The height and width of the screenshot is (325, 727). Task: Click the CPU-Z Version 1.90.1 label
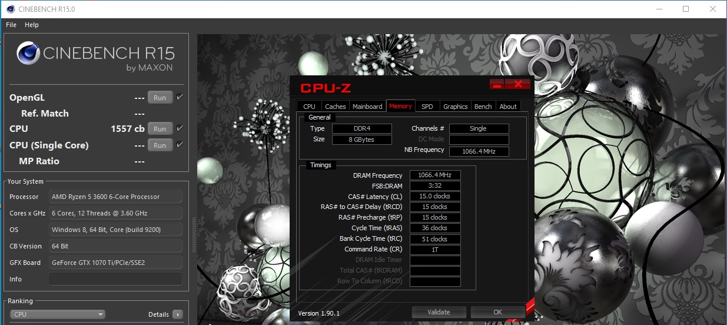pos(319,313)
